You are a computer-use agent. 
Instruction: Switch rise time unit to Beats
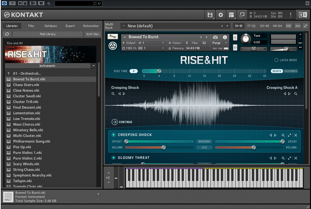(277, 71)
